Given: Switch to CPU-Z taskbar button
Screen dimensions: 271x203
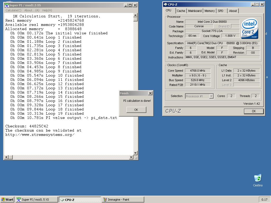Looking at the screenshot, I should click(80, 200).
